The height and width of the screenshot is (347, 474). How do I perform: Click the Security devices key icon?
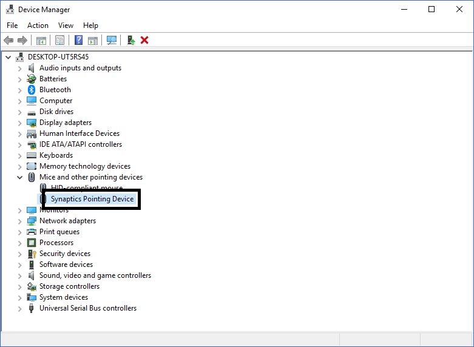coord(32,254)
